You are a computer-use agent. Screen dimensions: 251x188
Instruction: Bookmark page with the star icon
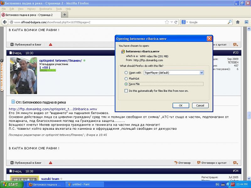click(x=167, y=22)
